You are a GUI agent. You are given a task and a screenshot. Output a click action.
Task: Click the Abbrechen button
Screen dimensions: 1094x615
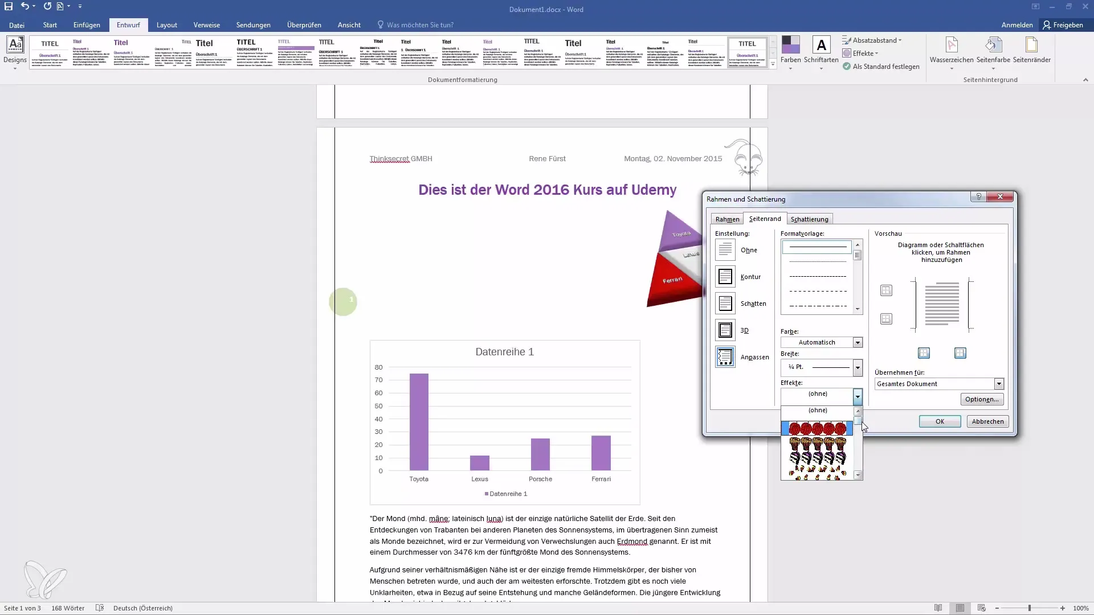[987, 421]
